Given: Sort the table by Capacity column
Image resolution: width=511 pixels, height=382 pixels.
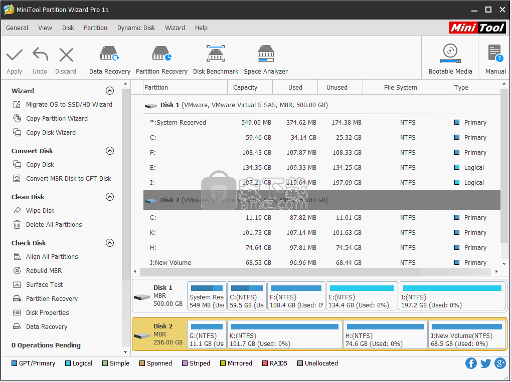Looking at the screenshot, I should pyautogui.click(x=250, y=88).
